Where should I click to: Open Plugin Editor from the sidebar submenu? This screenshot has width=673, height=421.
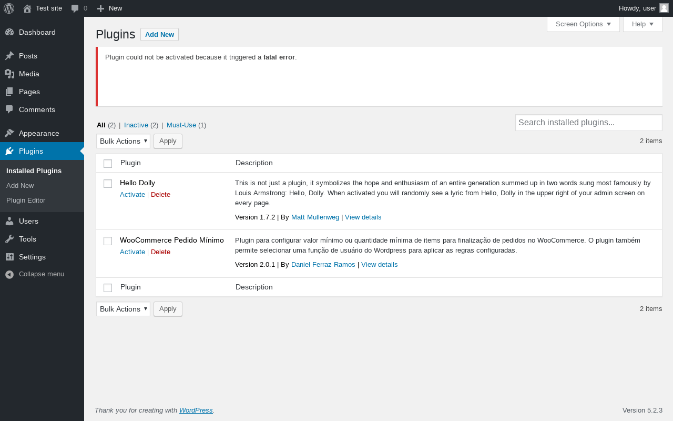tap(26, 200)
